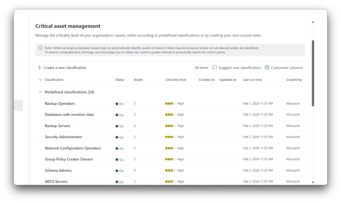Open the Databases with sensitive data classification

click(69, 115)
